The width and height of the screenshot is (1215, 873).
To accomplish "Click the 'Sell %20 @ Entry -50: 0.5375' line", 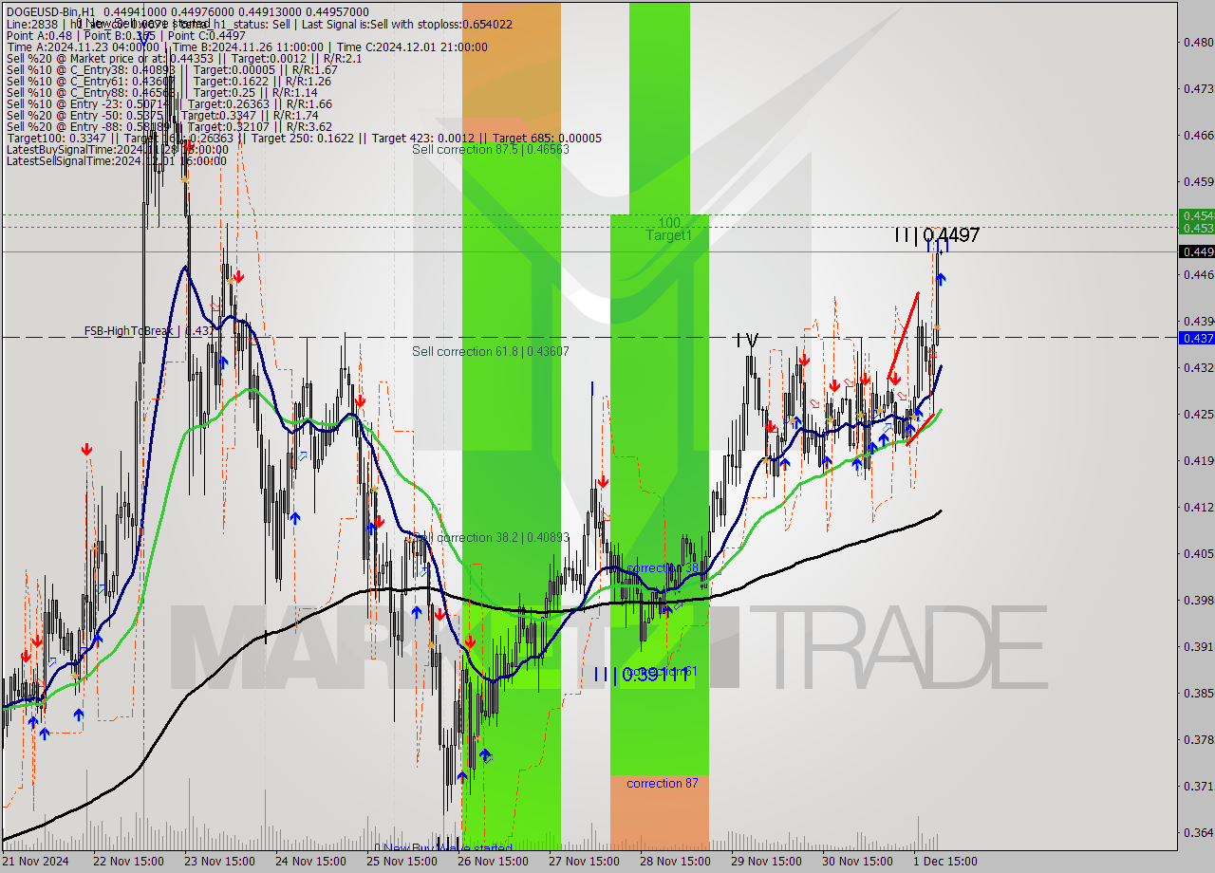I will click(x=168, y=116).
